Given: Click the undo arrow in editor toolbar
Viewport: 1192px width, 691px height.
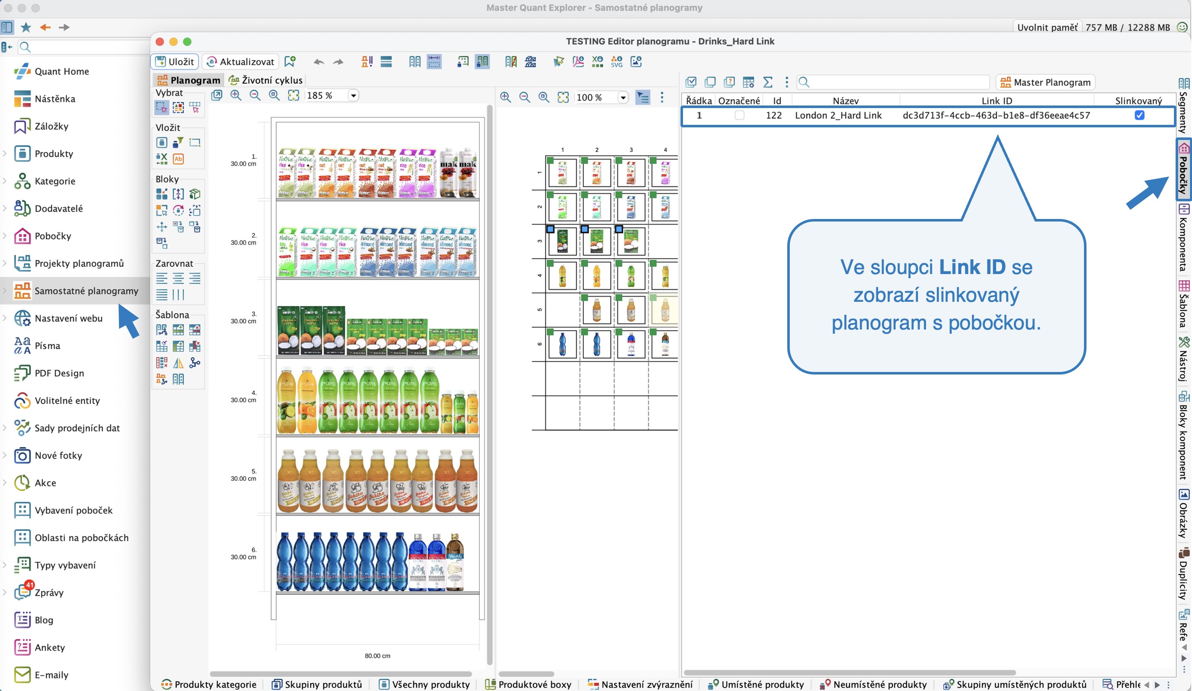Looking at the screenshot, I should (x=318, y=62).
